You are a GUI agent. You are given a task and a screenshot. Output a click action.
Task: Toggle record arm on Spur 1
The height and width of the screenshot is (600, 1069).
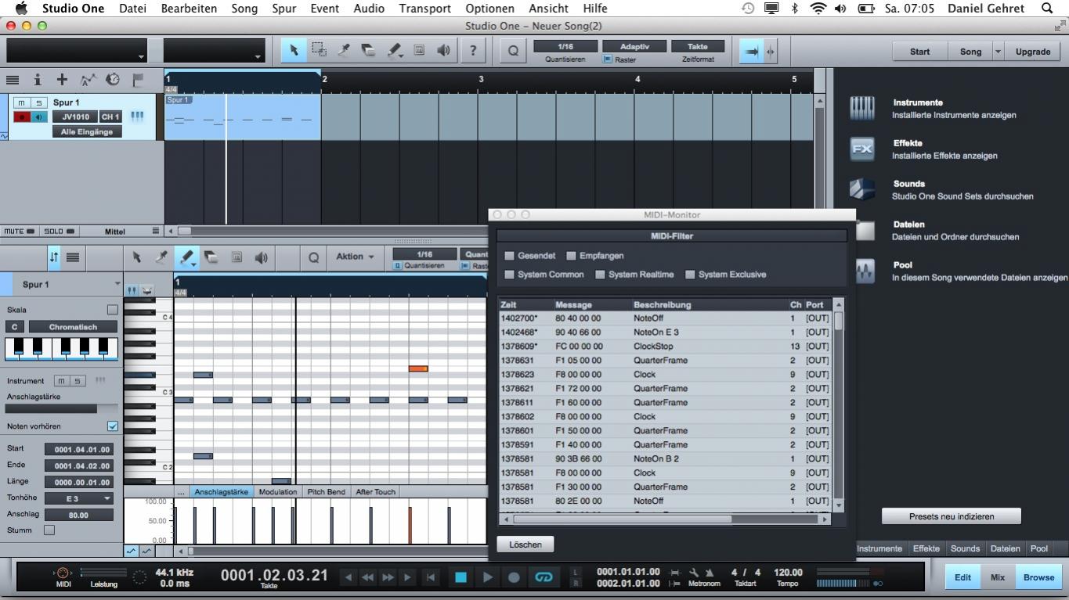22,117
